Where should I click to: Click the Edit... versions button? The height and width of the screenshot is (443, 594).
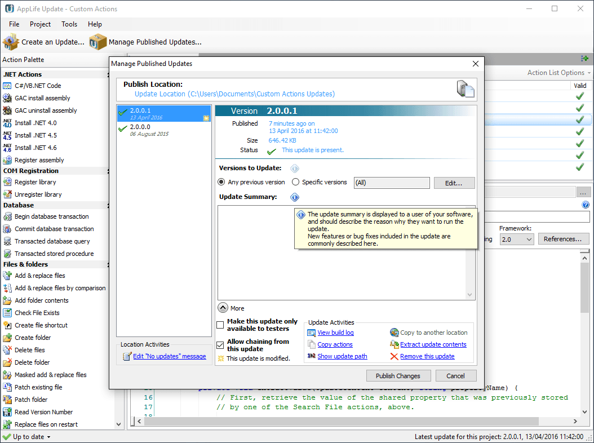(x=454, y=183)
